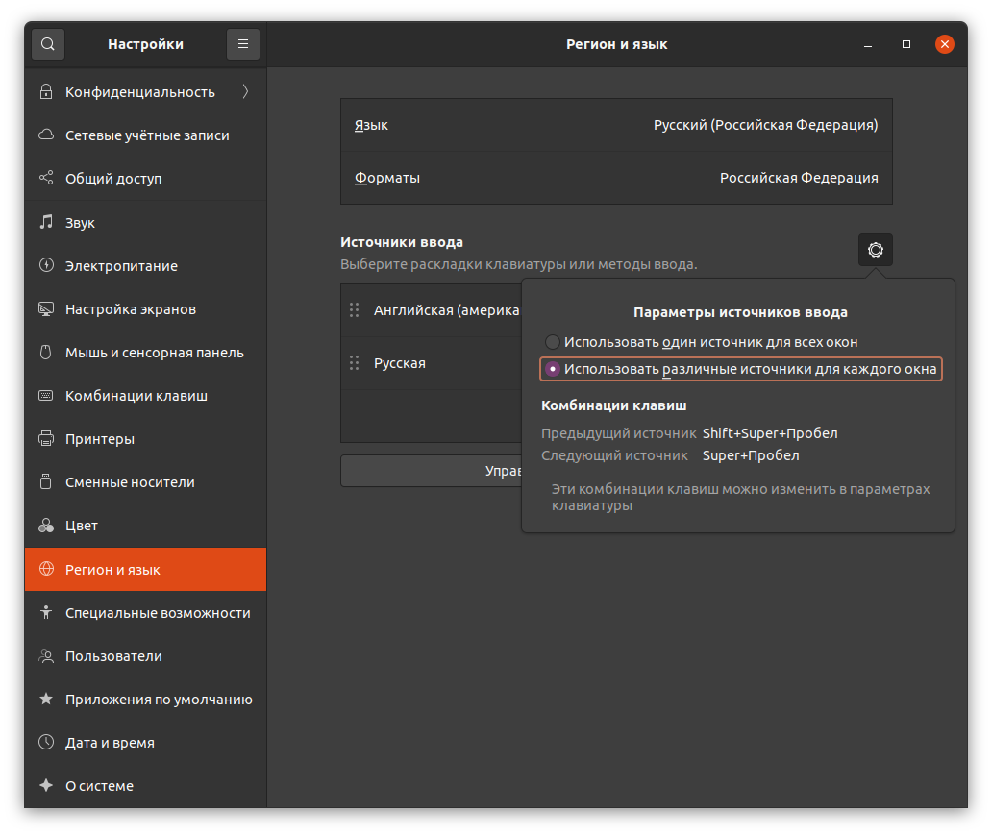Maximize the Settings window
992x835 pixels.
[x=905, y=44]
